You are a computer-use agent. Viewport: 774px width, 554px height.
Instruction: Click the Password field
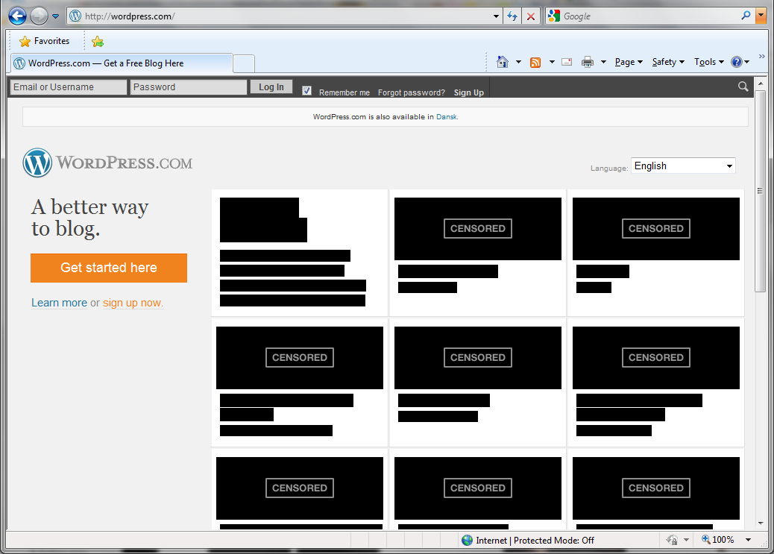click(189, 87)
